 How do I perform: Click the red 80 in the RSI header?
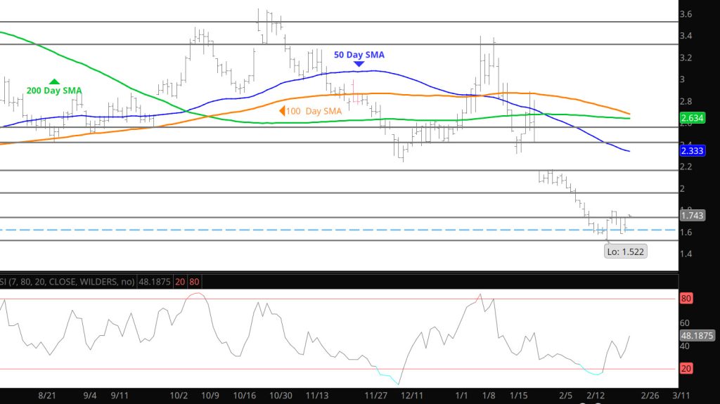(193, 281)
